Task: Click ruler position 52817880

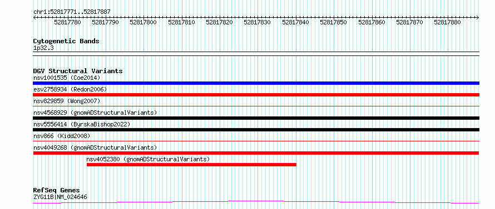Action: 447,22
